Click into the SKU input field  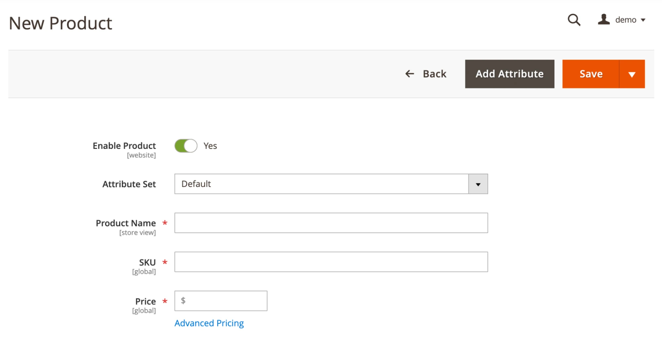pos(331,262)
